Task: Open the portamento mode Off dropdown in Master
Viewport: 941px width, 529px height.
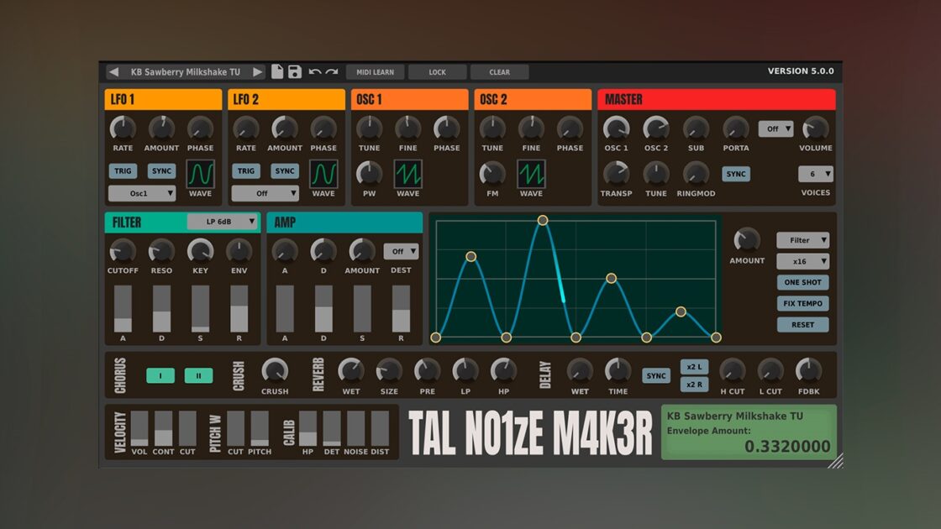Action: (x=776, y=129)
